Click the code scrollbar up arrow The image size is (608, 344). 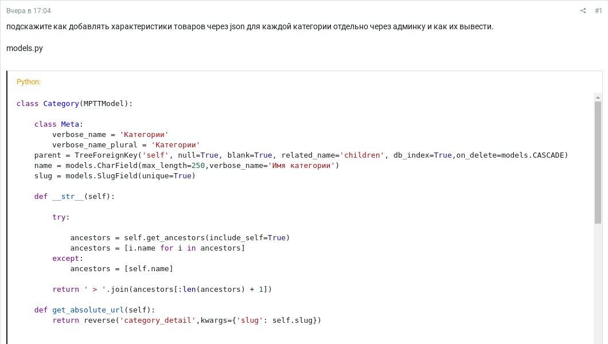[x=598, y=97]
